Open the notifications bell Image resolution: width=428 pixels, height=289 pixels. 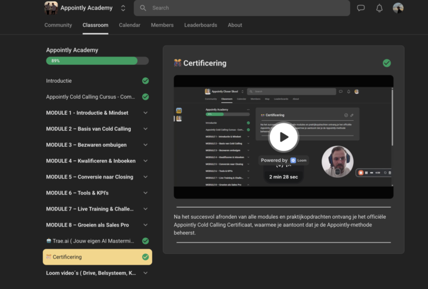(x=379, y=8)
